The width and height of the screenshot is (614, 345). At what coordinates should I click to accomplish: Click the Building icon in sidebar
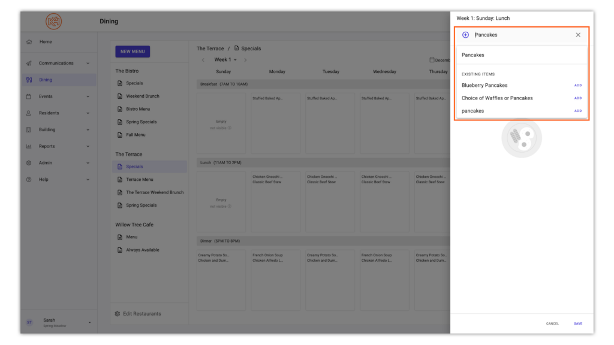click(x=29, y=129)
